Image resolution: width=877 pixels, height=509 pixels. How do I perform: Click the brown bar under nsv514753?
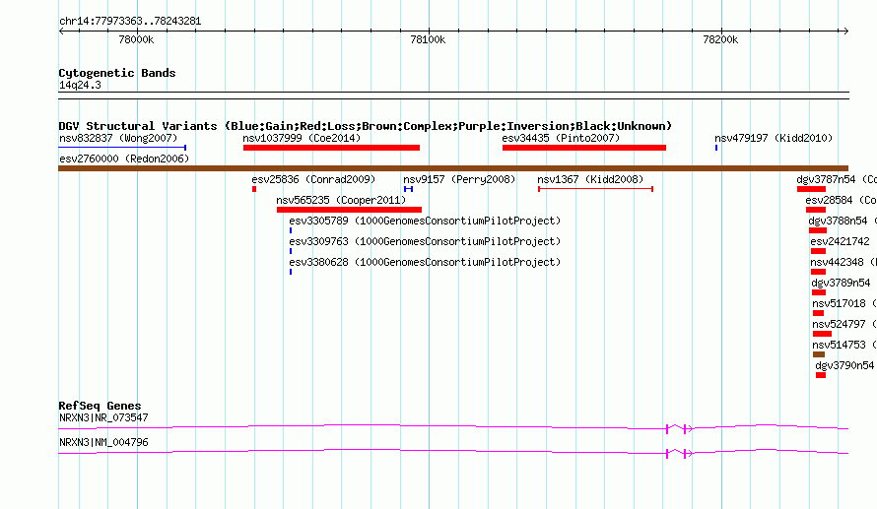pyautogui.click(x=819, y=354)
